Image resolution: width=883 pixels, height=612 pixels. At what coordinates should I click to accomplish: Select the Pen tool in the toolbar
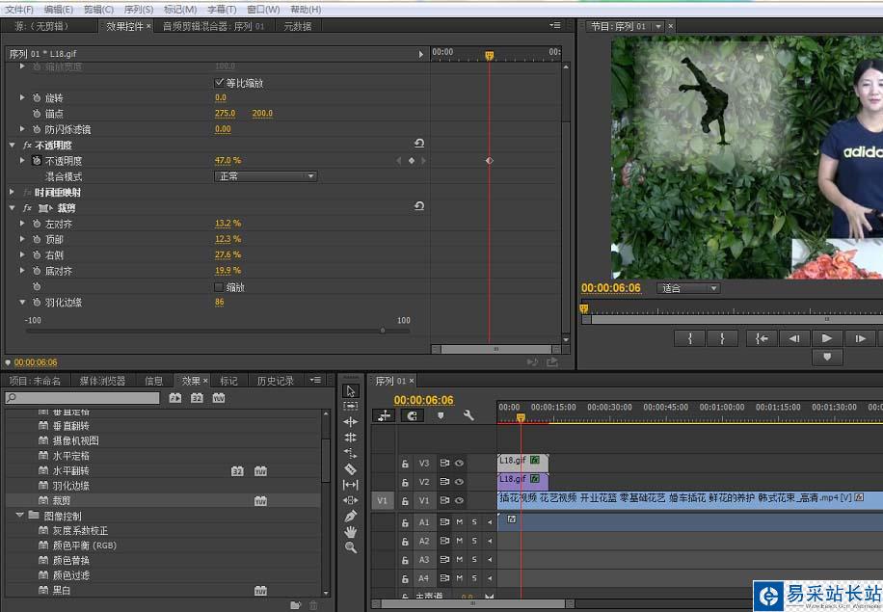(x=351, y=516)
